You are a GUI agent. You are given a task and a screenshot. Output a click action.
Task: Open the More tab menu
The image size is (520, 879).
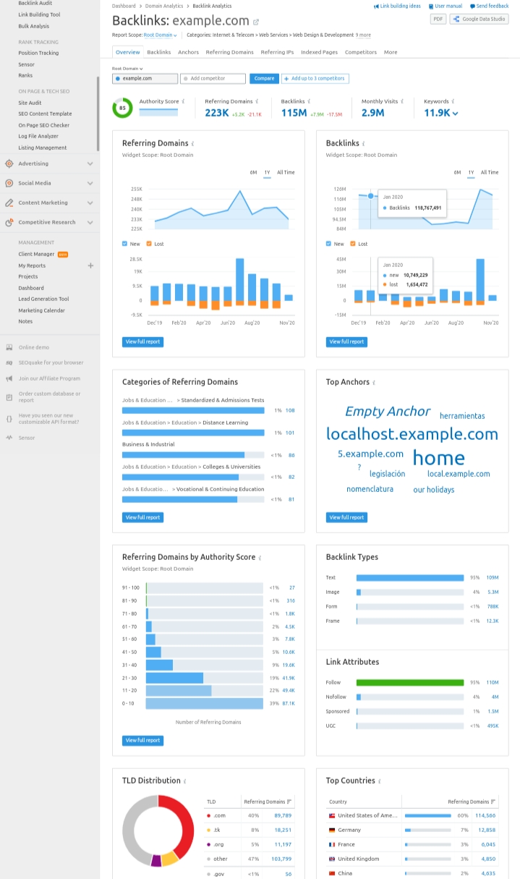click(x=391, y=52)
